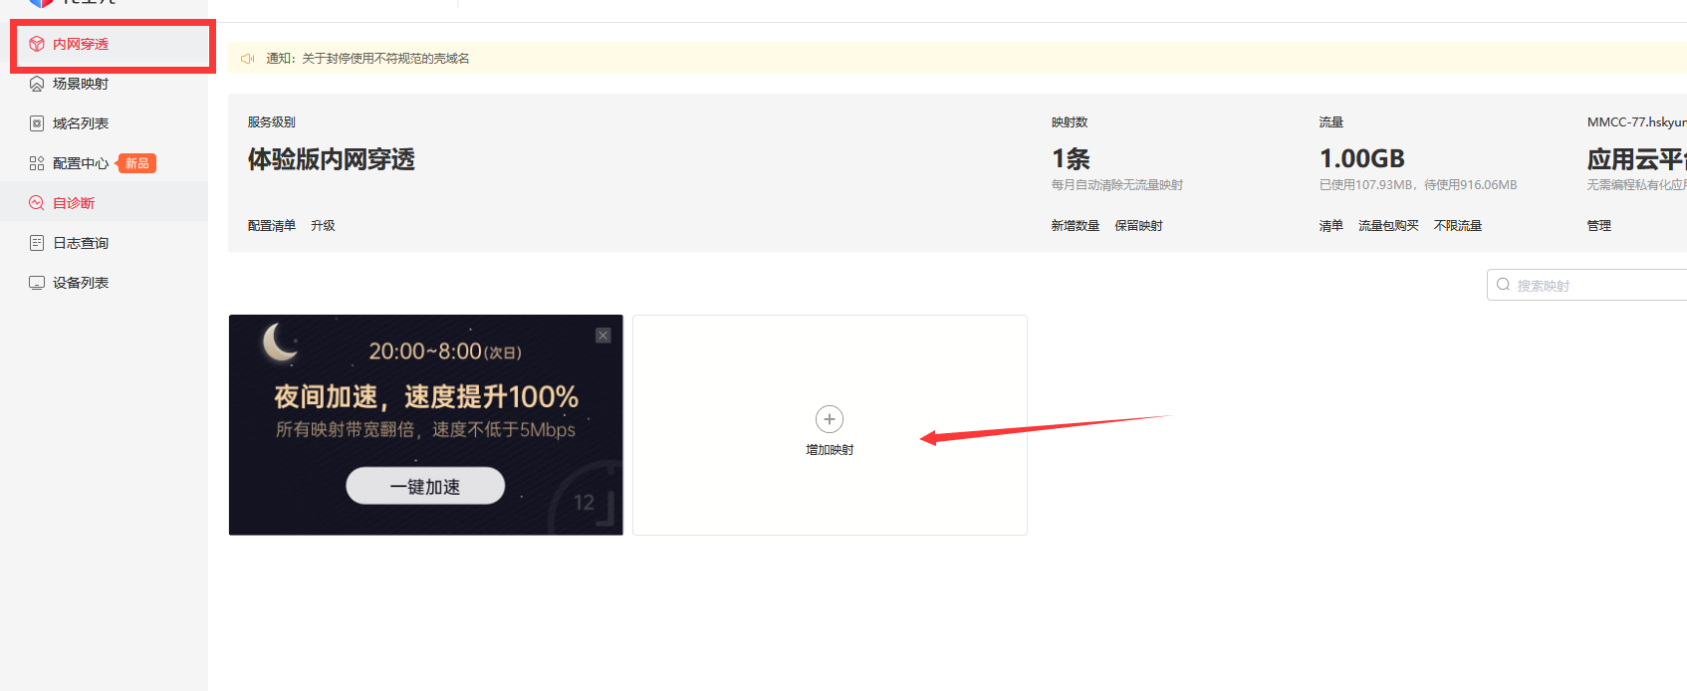Click the 域名列表 sidebar icon
Image resolution: width=1687 pixels, height=691 pixels.
37,123
